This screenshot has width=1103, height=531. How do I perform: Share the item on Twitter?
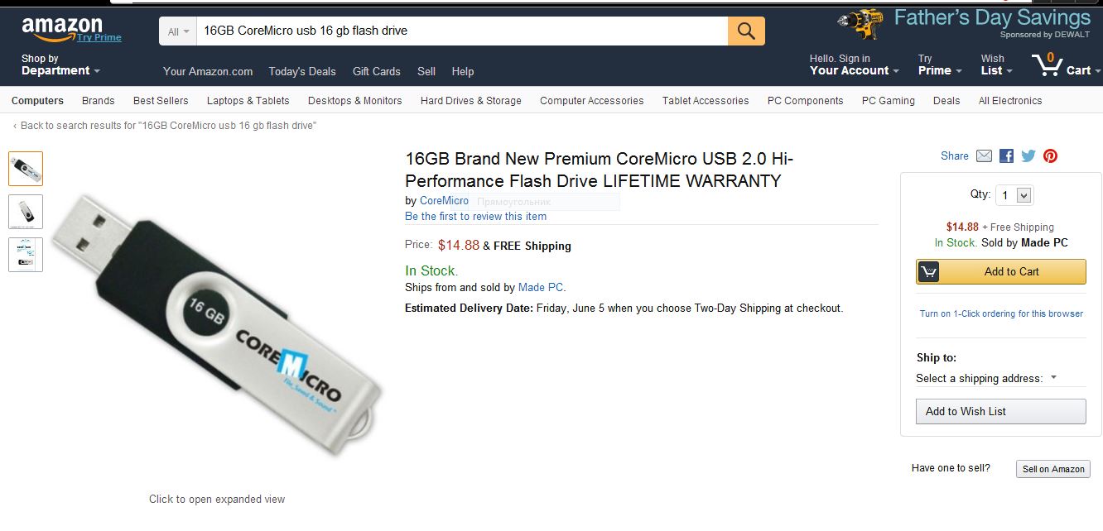coord(1028,155)
